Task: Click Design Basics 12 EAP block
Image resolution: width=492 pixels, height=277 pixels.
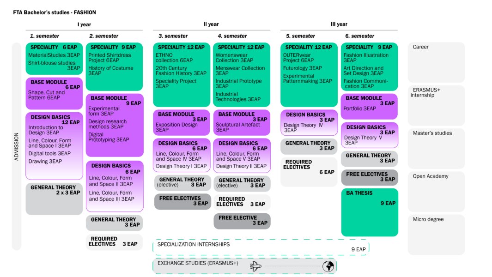Action: pyautogui.click(x=55, y=146)
